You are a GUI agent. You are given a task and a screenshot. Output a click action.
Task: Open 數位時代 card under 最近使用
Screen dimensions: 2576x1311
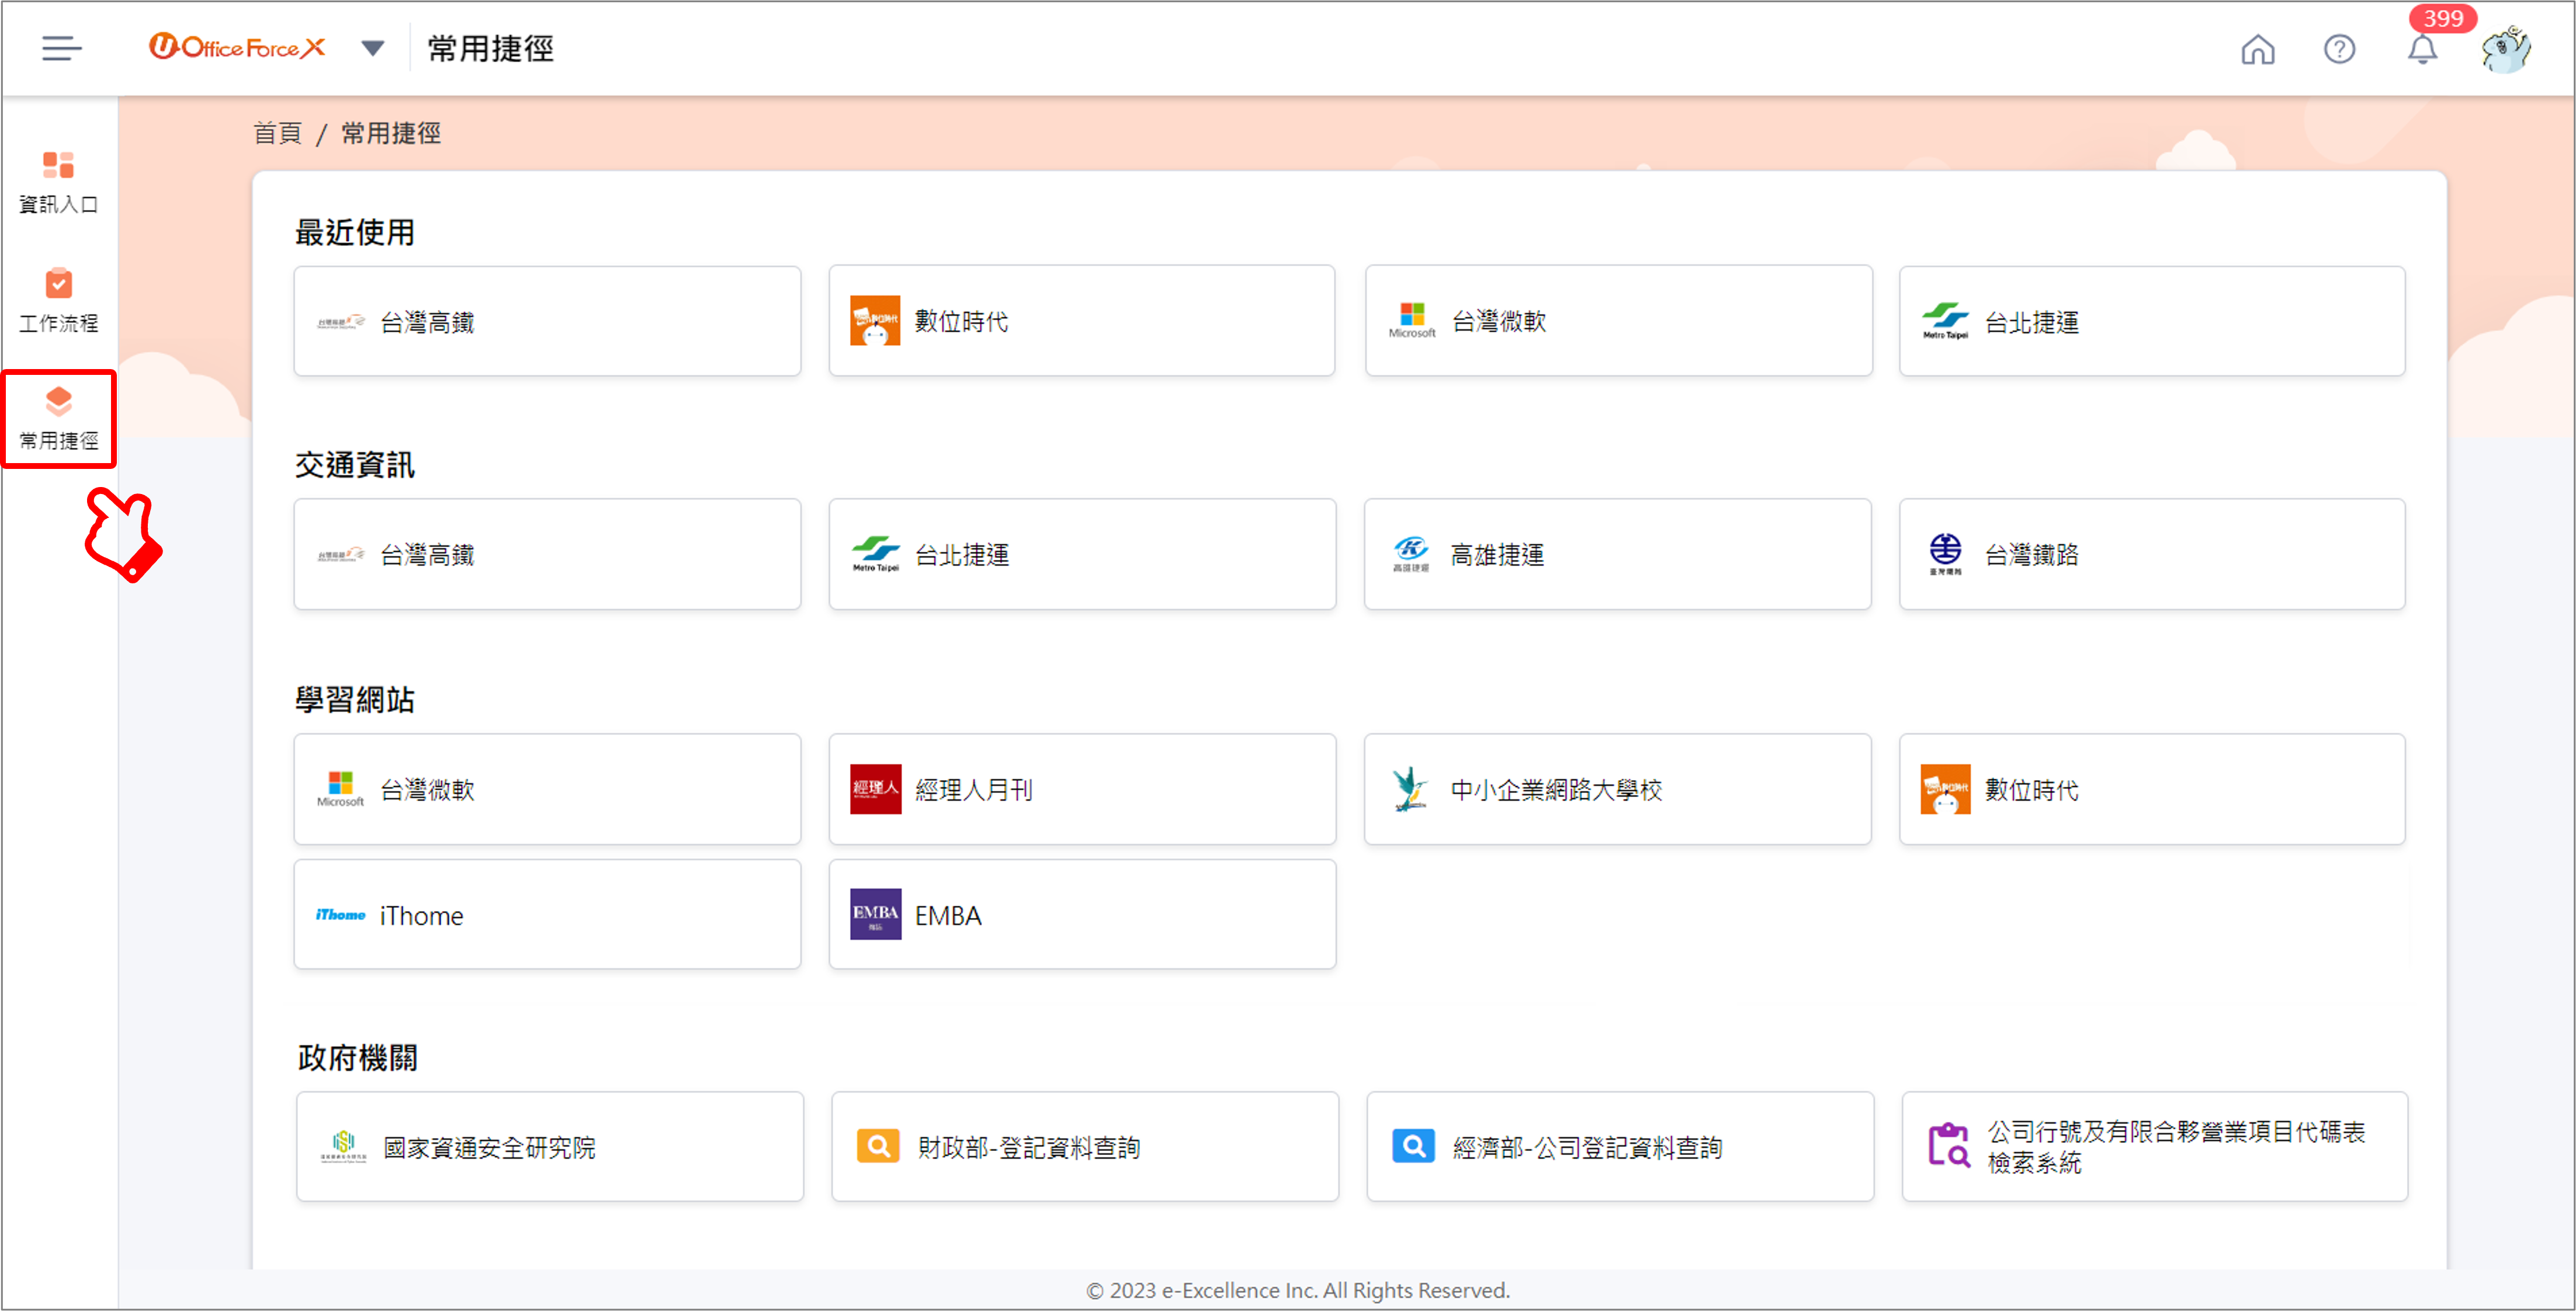[x=1082, y=321]
